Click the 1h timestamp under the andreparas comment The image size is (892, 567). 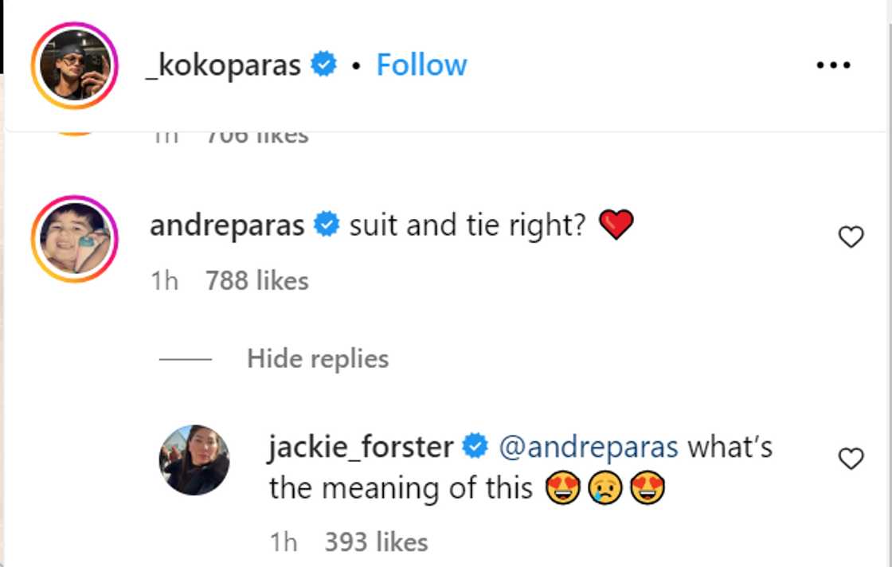pos(164,281)
